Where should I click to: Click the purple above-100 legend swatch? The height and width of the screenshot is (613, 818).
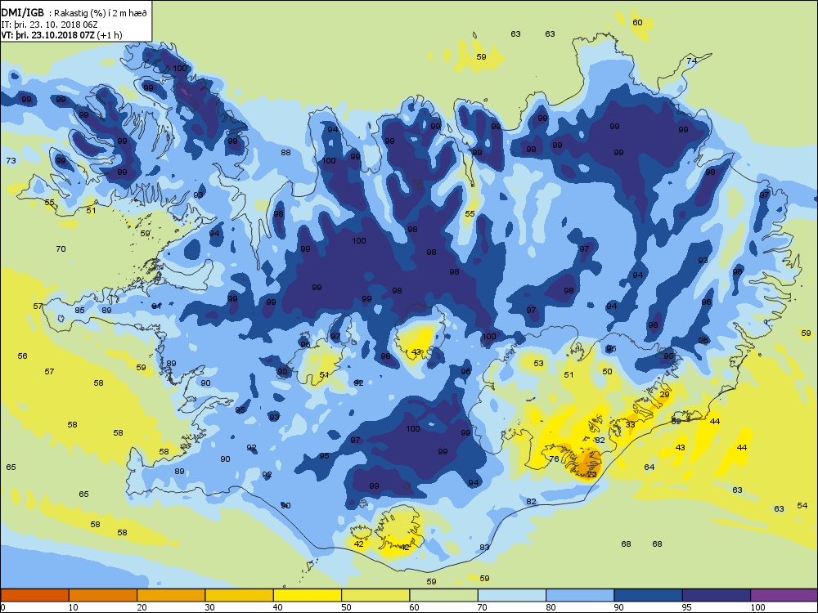pos(784,595)
